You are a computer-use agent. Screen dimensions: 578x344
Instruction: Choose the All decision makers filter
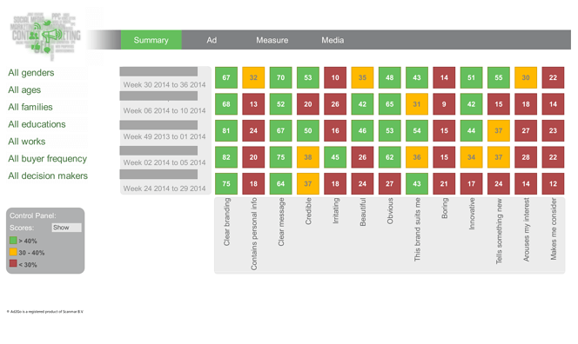click(48, 175)
